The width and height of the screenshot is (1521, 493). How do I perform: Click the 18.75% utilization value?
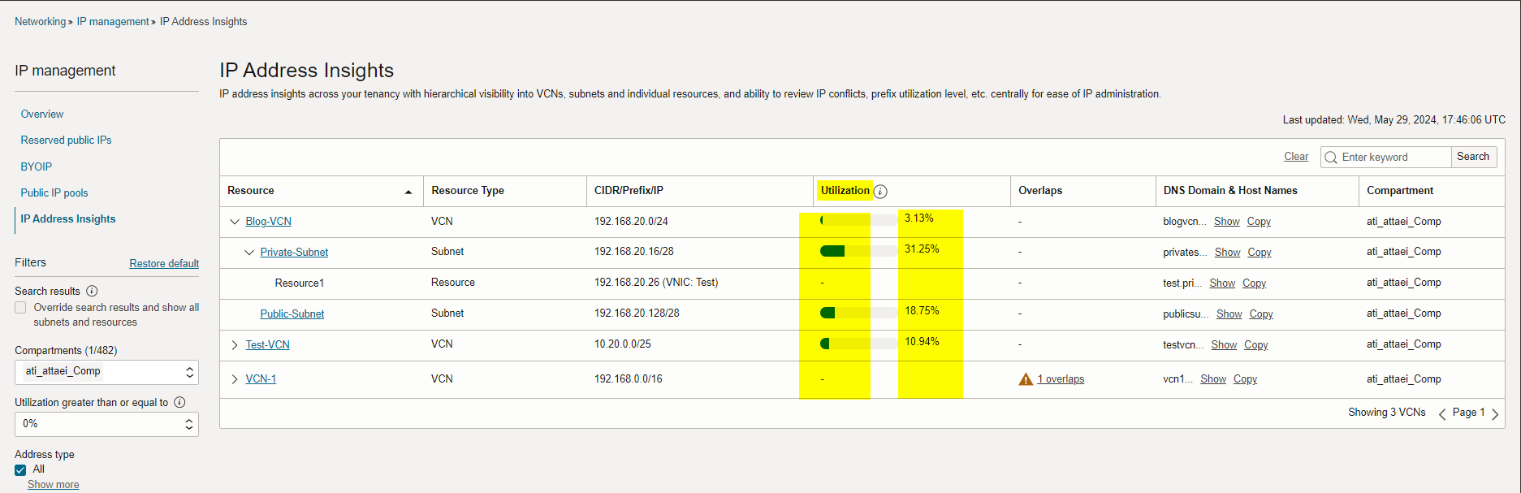922,311
